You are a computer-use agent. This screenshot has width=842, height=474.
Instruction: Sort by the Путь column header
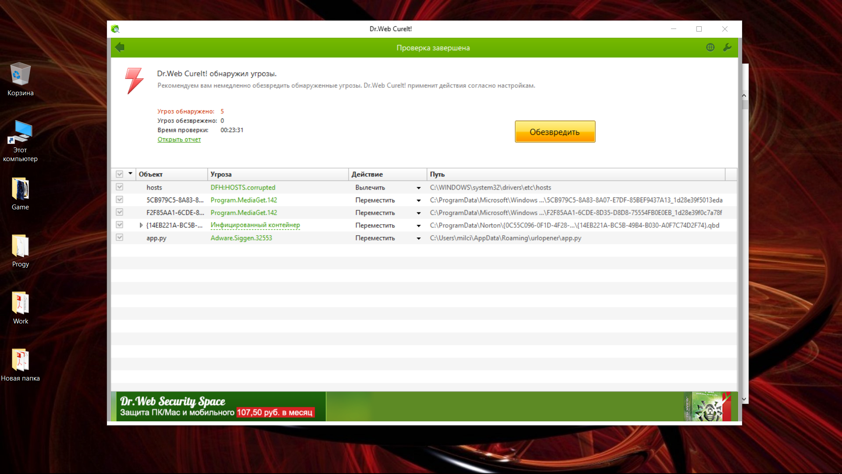[576, 174]
